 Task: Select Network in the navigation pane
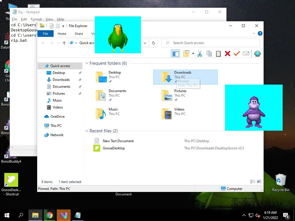57,135
